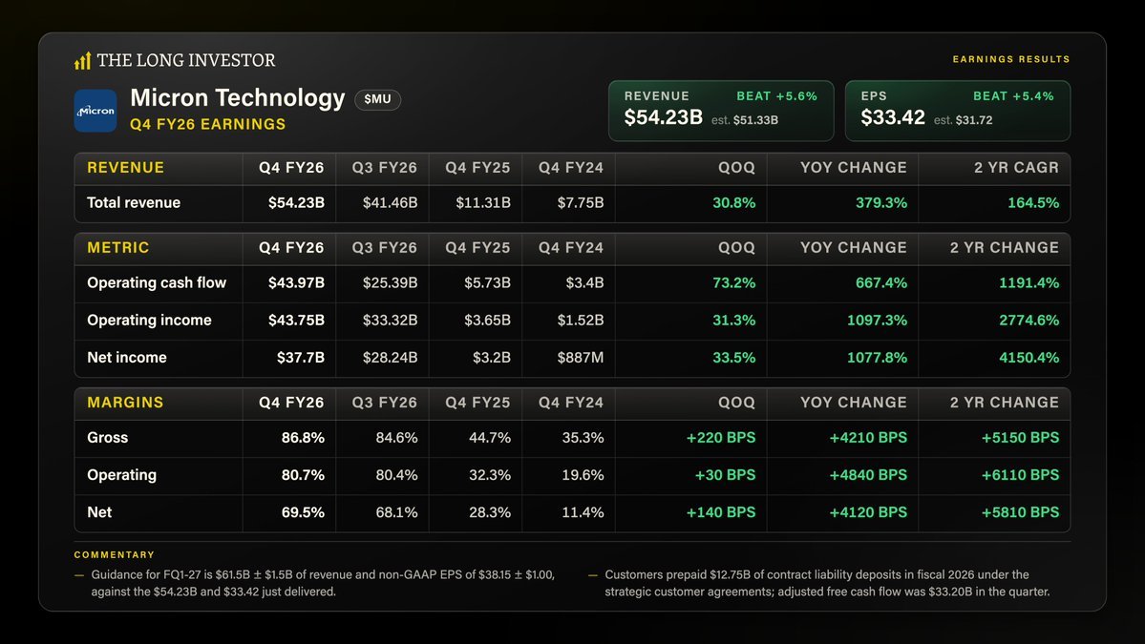Click the Total revenue row label
Image resolution: width=1145 pixels, height=644 pixels.
(134, 203)
